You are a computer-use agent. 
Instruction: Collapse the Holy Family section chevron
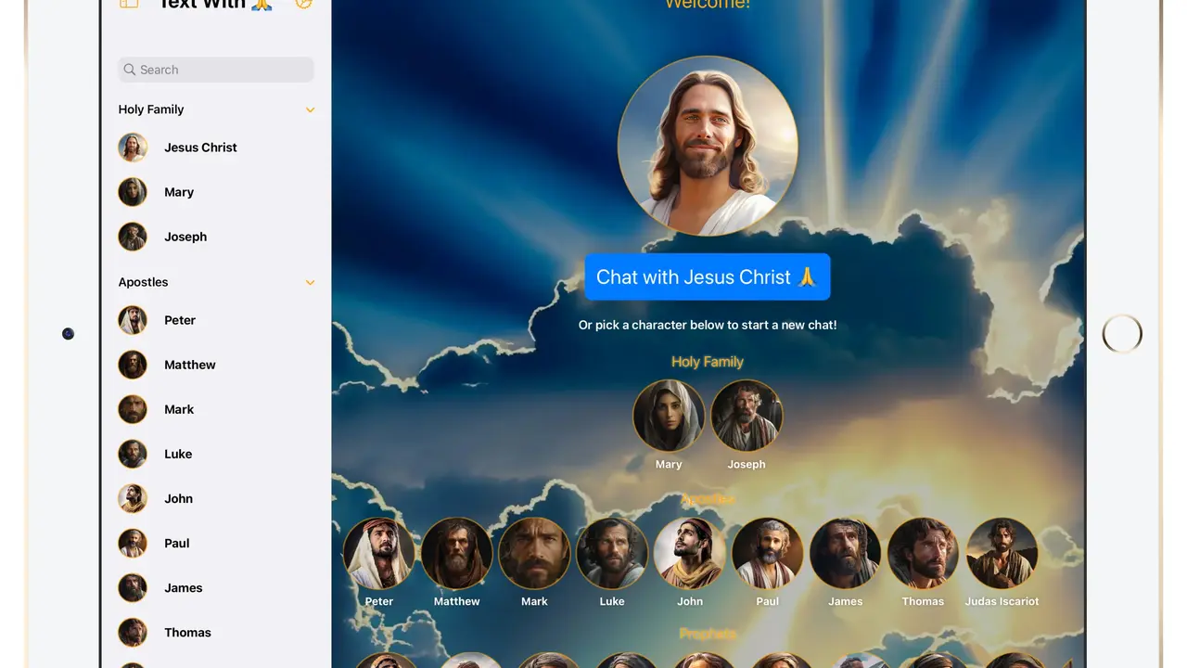pyautogui.click(x=310, y=109)
